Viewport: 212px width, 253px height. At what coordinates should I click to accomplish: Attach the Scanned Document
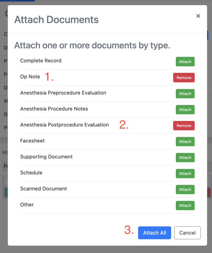point(185,189)
